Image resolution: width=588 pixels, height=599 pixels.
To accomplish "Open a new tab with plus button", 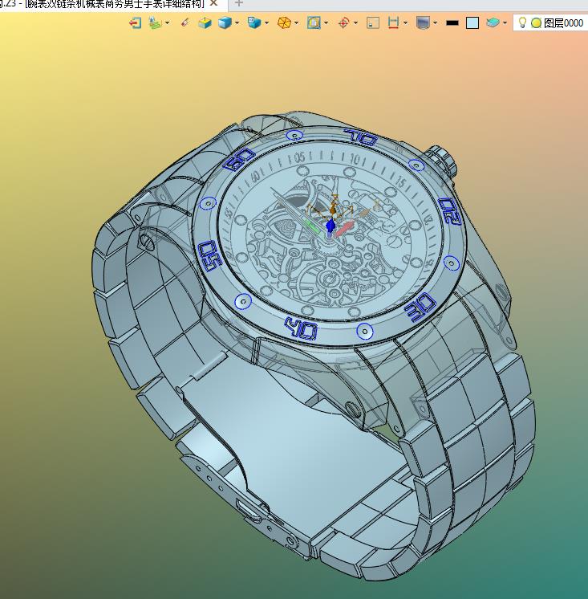I will click(x=239, y=4).
